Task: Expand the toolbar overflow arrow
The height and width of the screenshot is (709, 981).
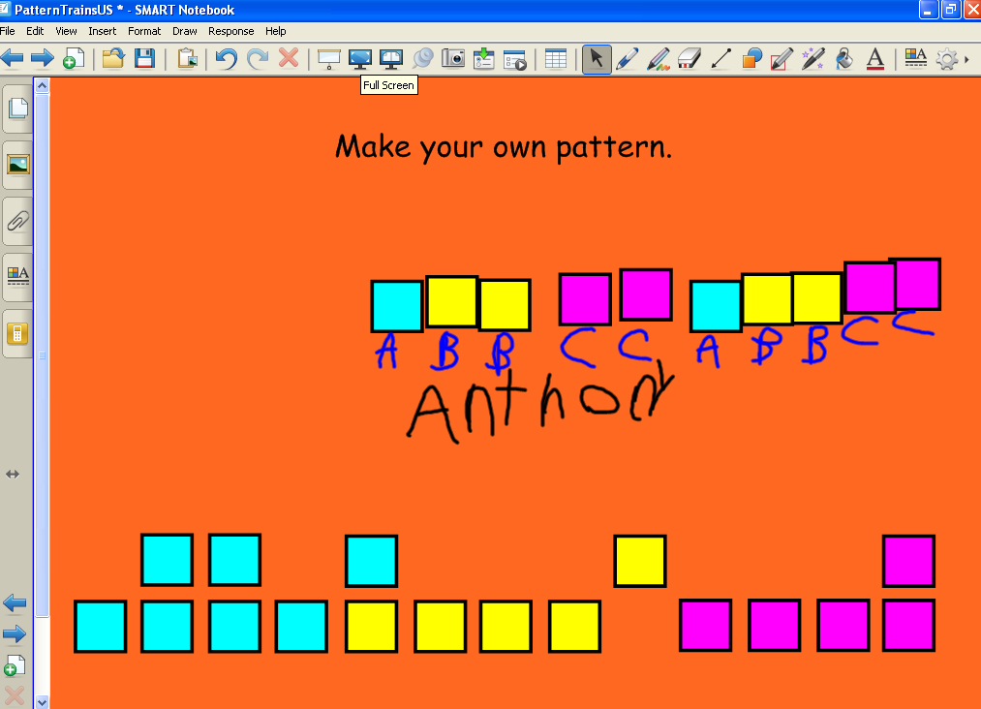Action: (x=966, y=59)
